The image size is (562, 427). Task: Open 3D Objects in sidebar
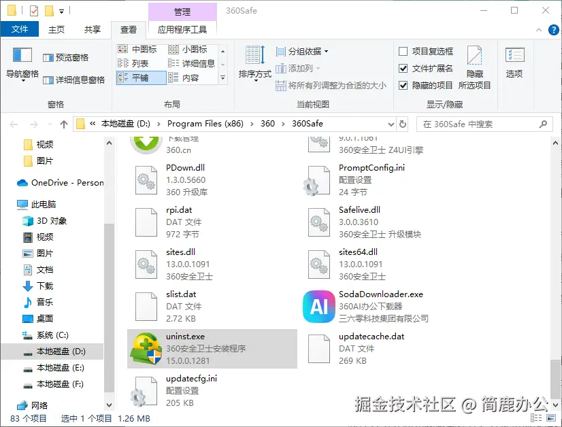click(x=45, y=221)
